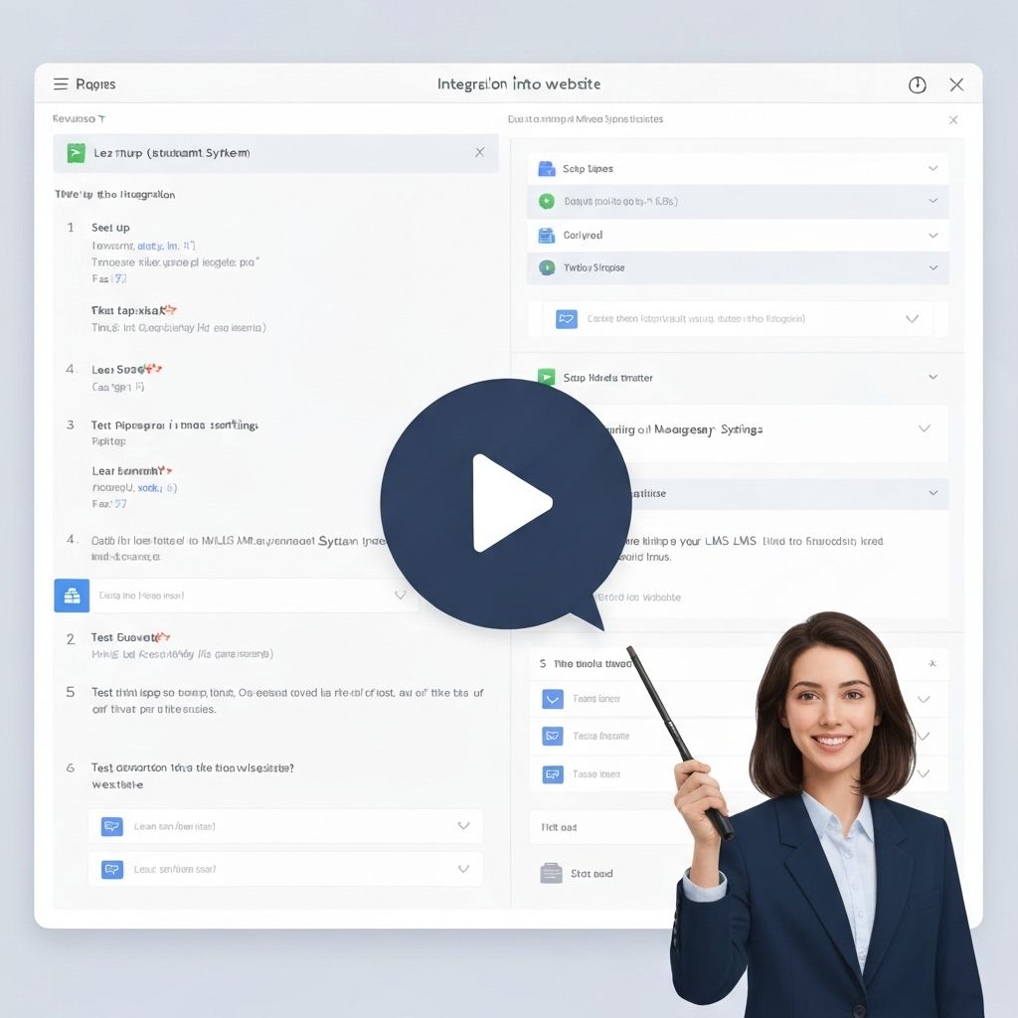Expand the Scip Upes row chevron
Viewport: 1018px width, 1018px height.
coord(933,169)
